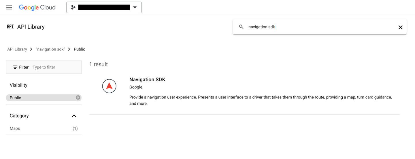Image resolution: width=415 pixels, height=159 pixels.
Task: Click the API Library icon beside the title
Action: [x=10, y=27]
